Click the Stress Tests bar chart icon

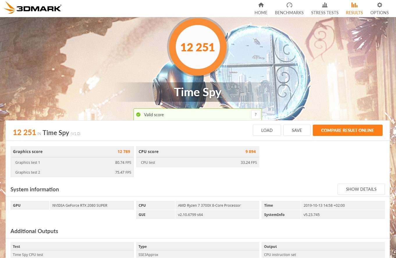tap(325, 5)
